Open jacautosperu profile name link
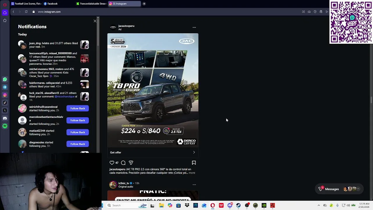 (126, 26)
